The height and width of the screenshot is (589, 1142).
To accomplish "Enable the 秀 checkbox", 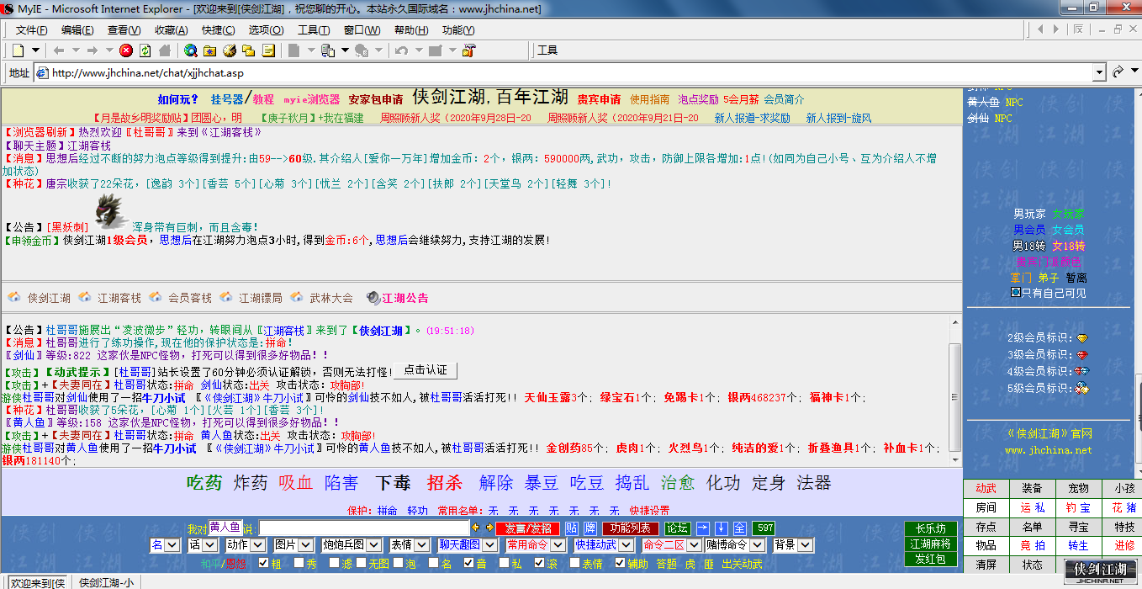I will (x=299, y=563).
